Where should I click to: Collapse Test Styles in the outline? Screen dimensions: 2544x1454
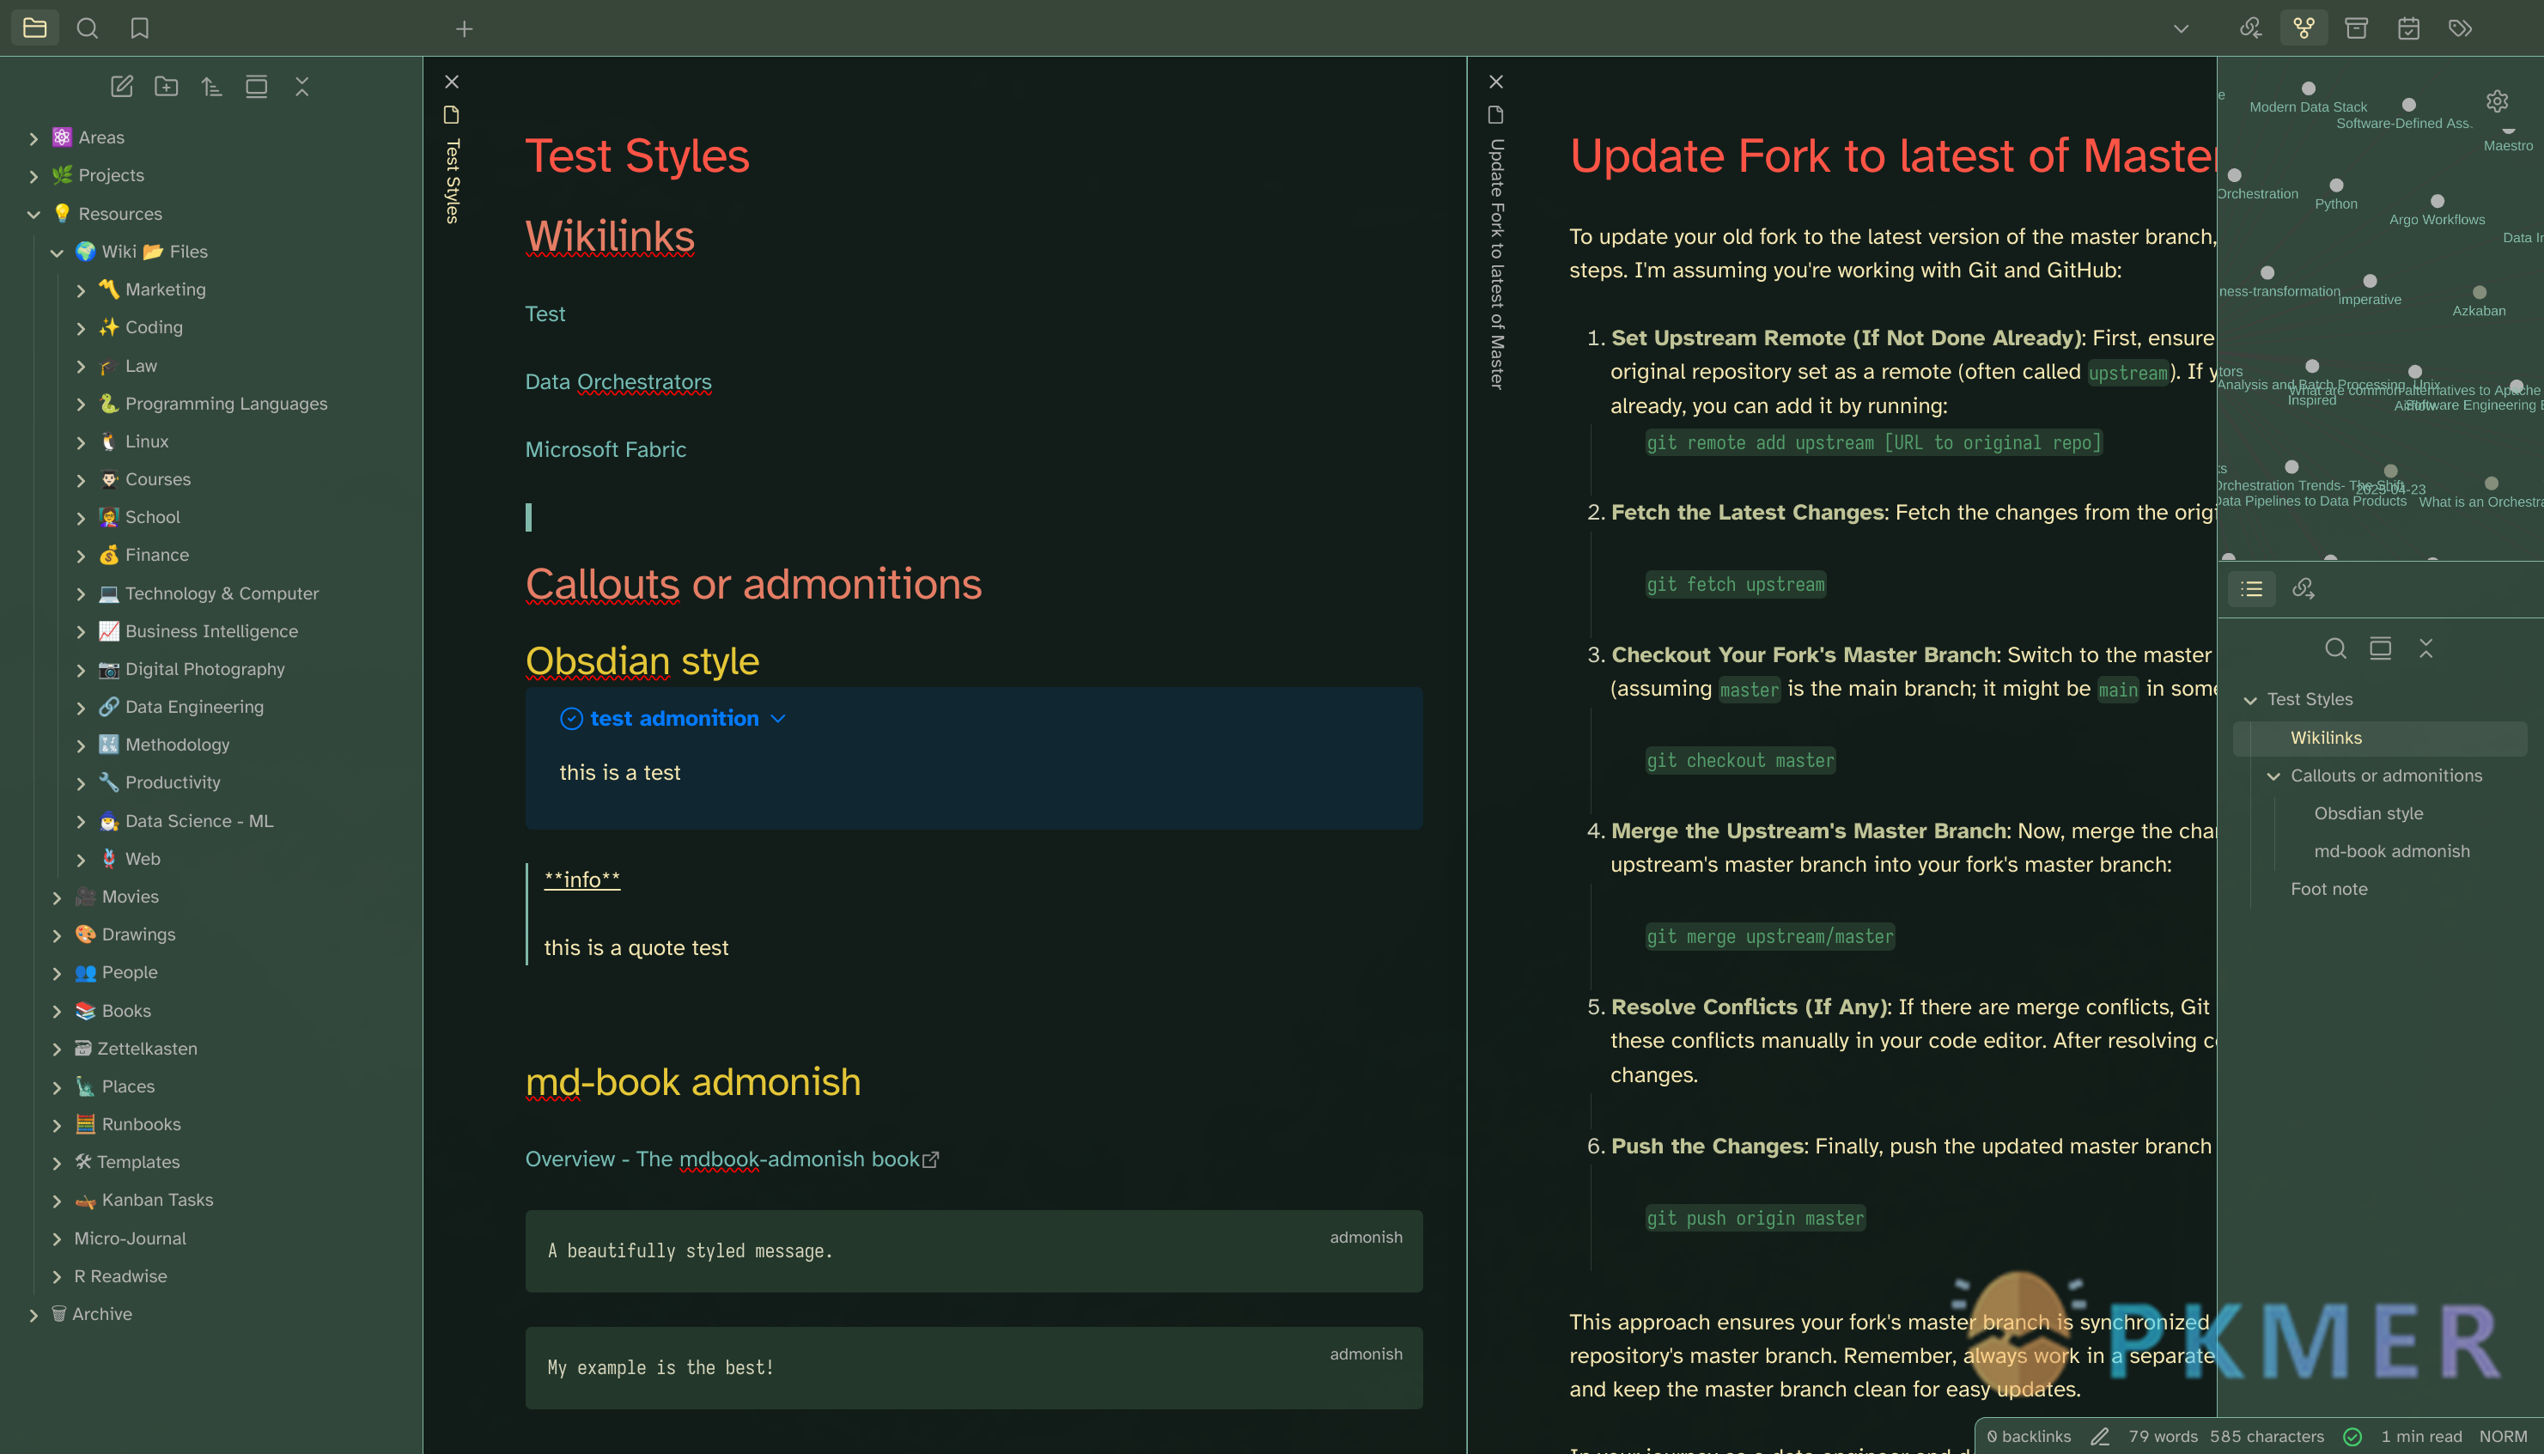tap(2249, 700)
